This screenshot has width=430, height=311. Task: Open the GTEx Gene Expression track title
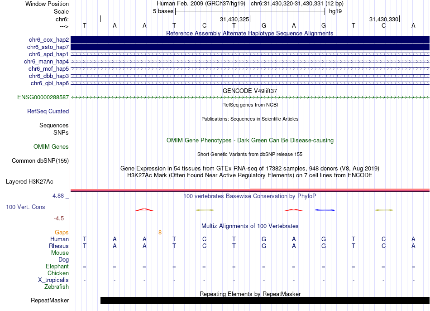tap(250, 168)
